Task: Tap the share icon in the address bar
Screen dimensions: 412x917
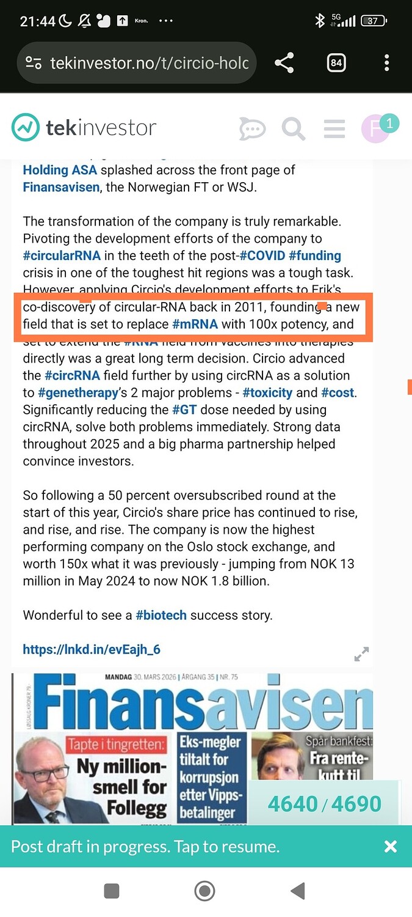Action: click(x=283, y=62)
